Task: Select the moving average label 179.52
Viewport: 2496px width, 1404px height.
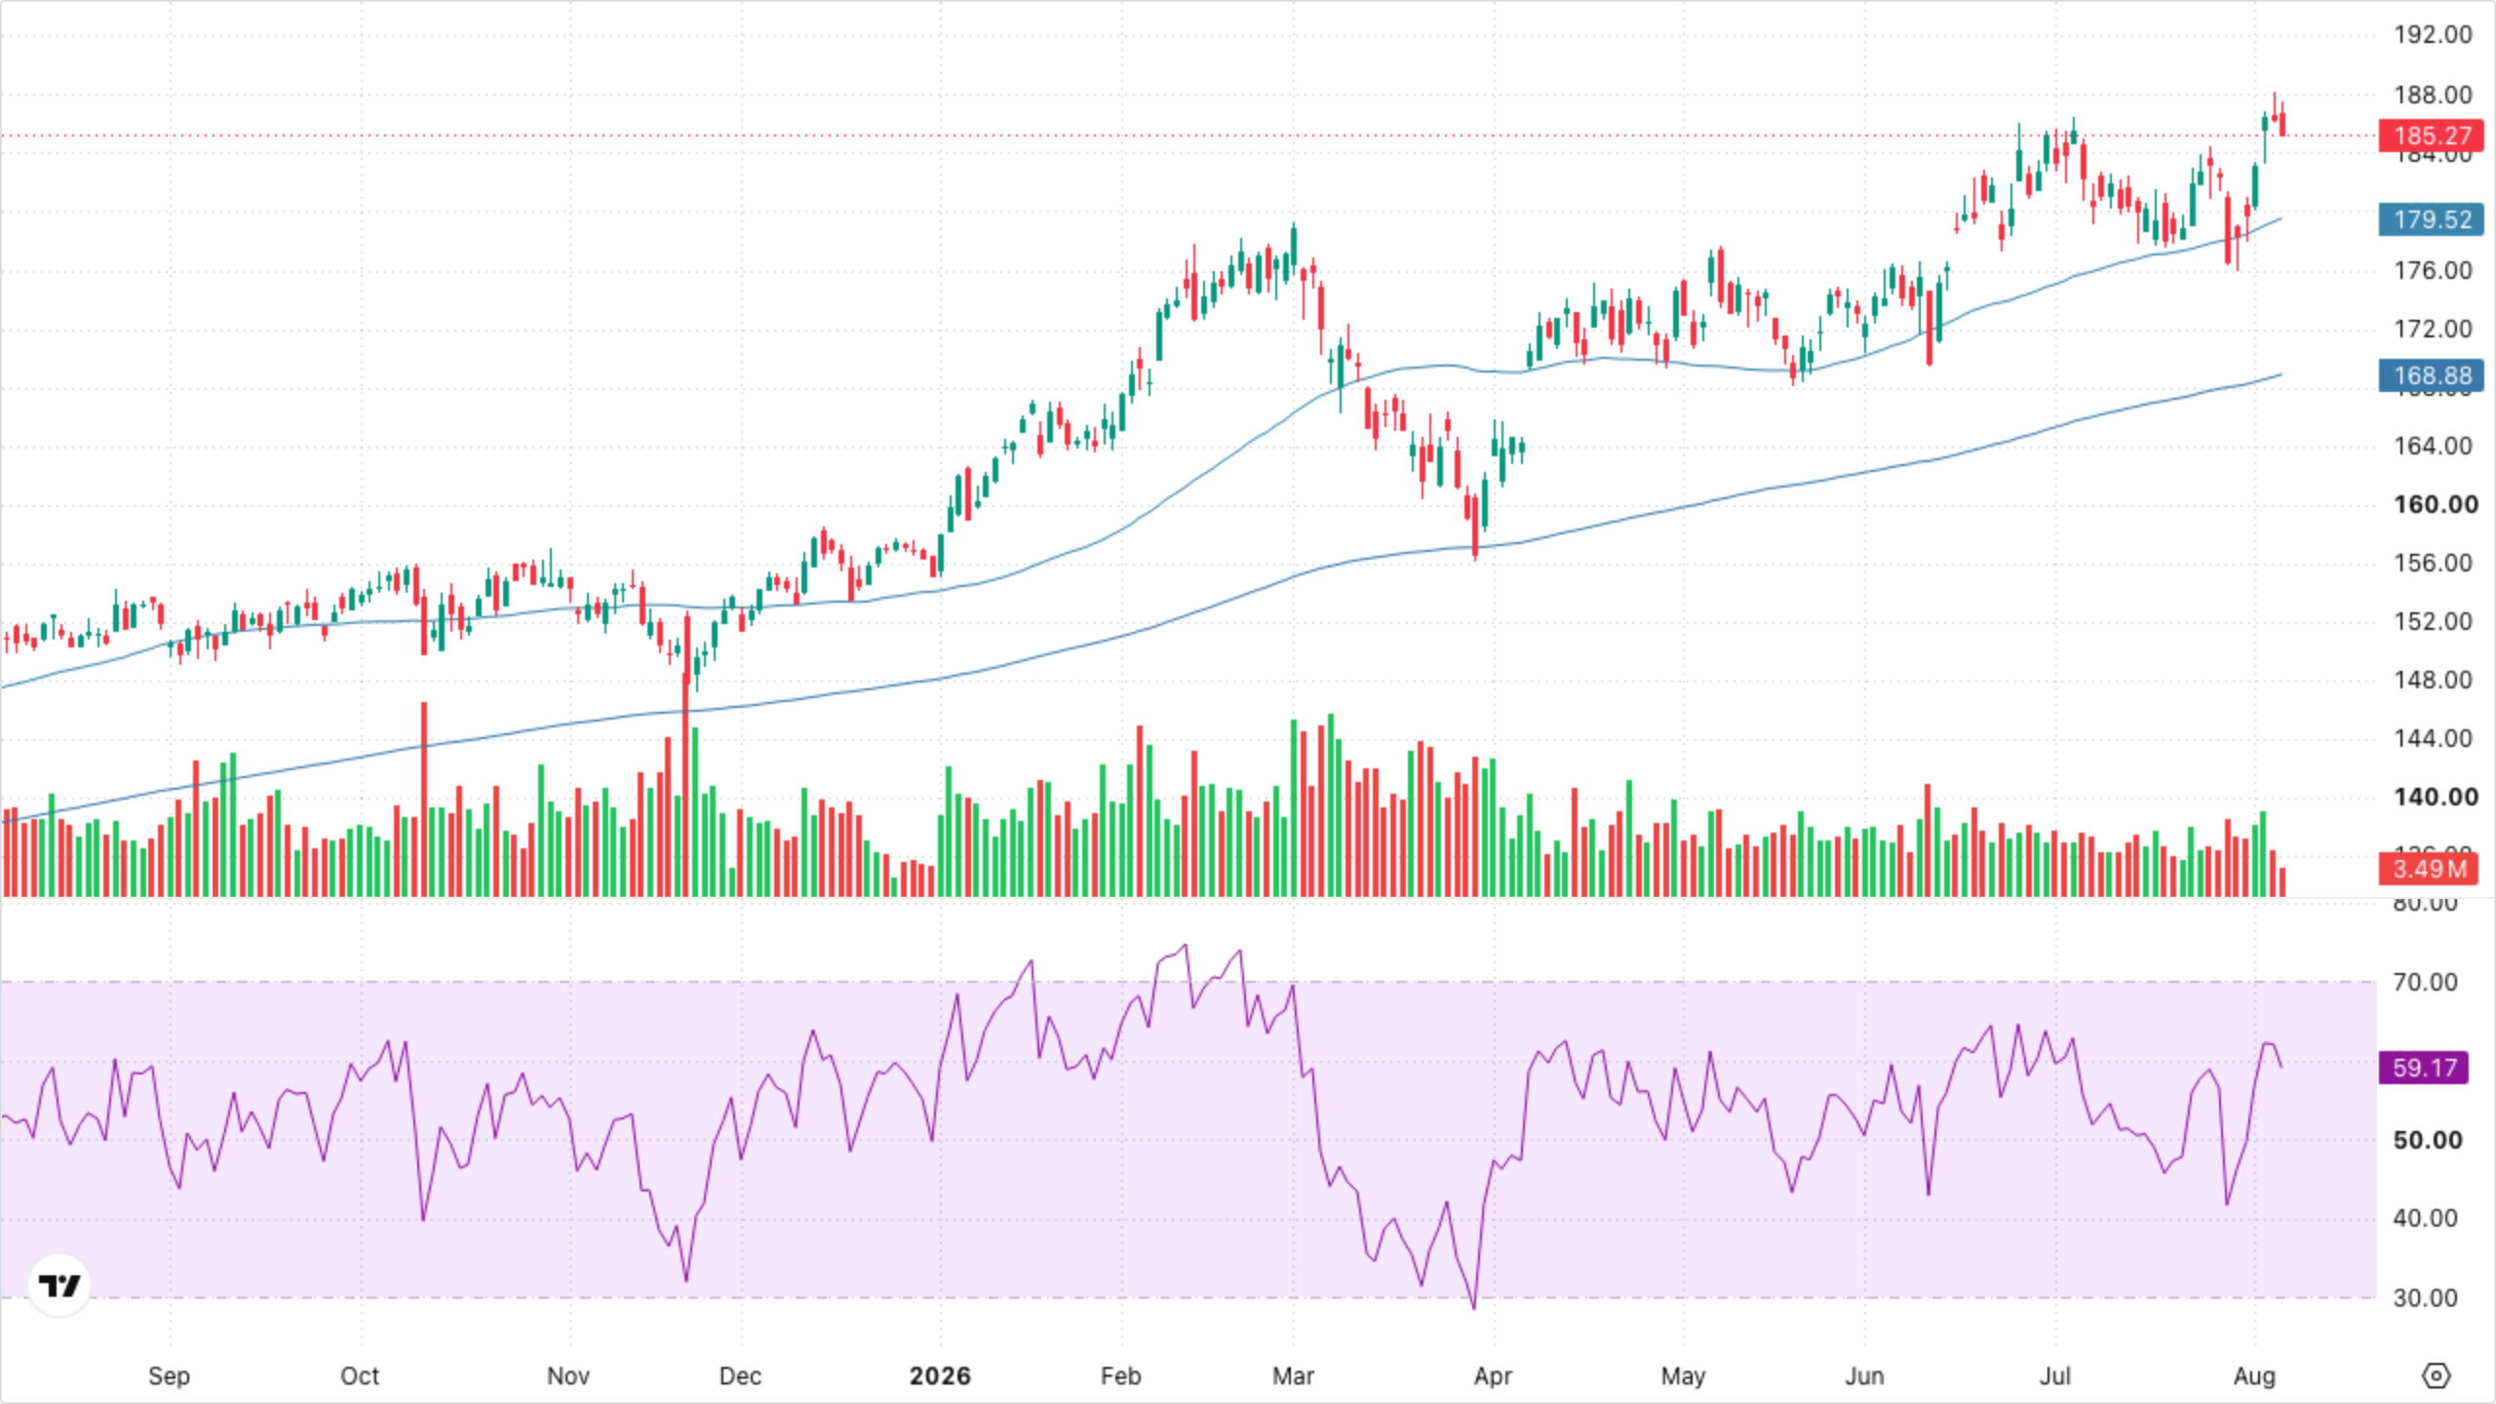Action: coord(2431,219)
